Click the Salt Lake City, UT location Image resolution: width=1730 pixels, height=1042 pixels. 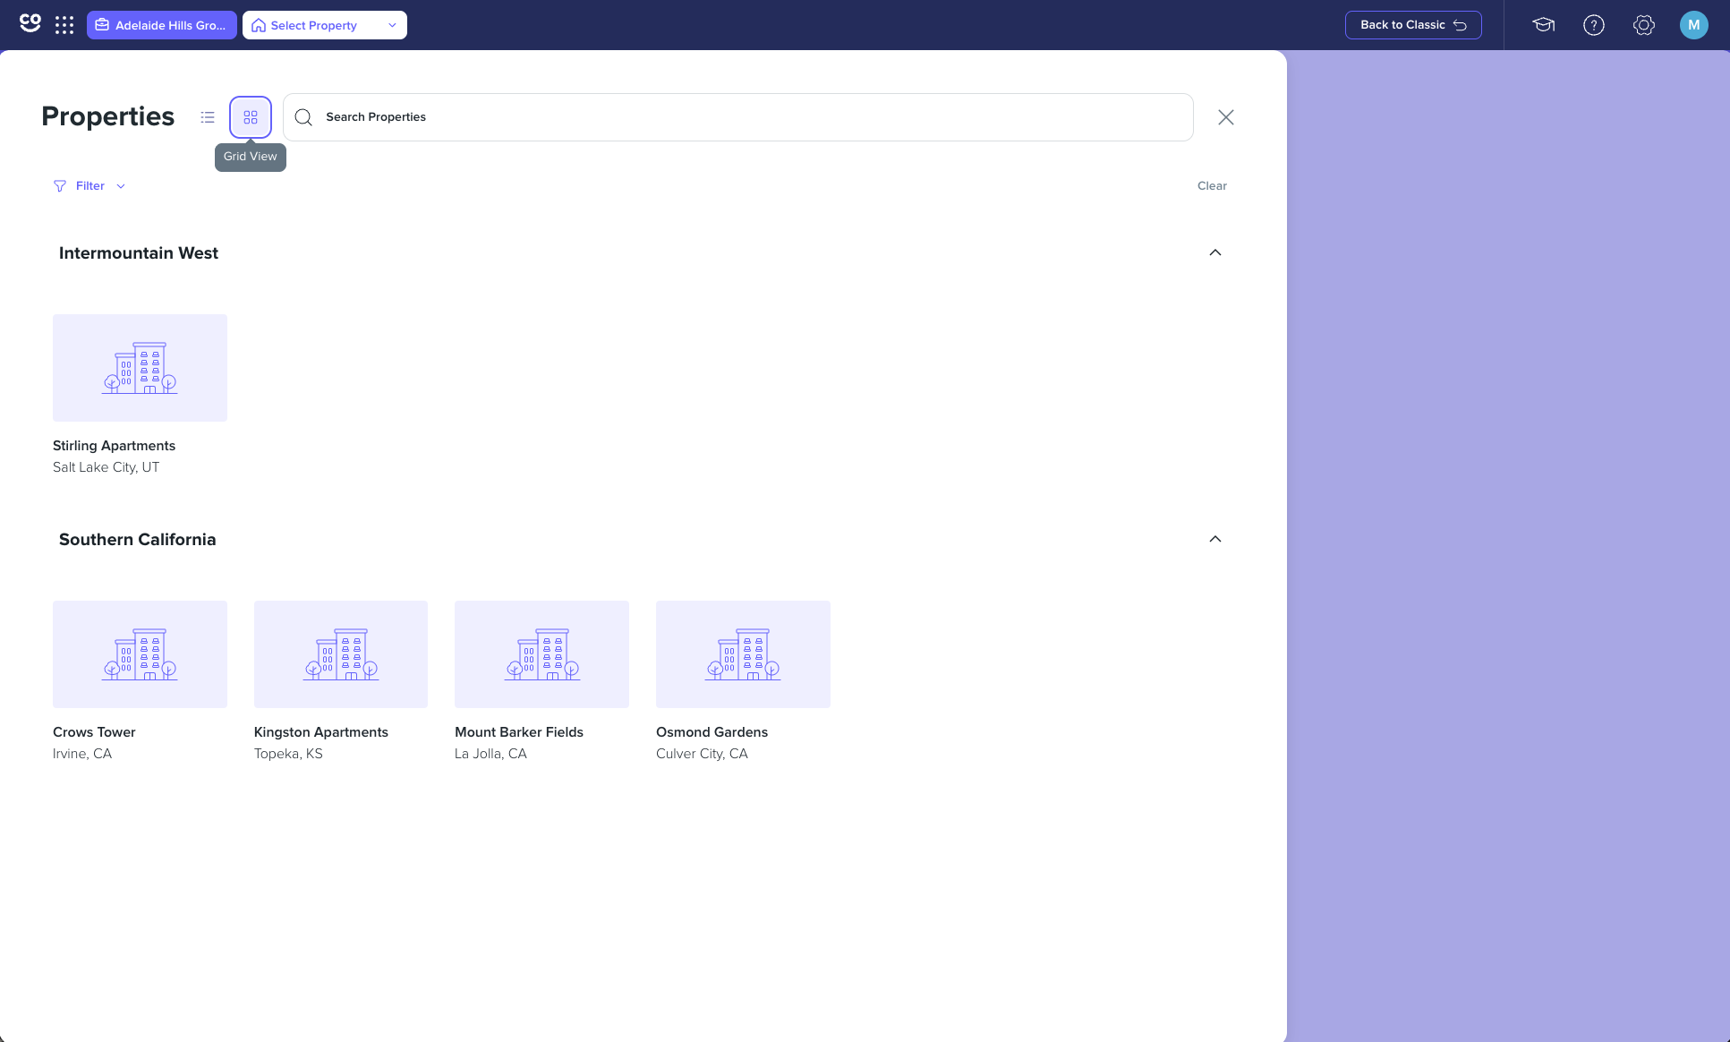click(106, 467)
